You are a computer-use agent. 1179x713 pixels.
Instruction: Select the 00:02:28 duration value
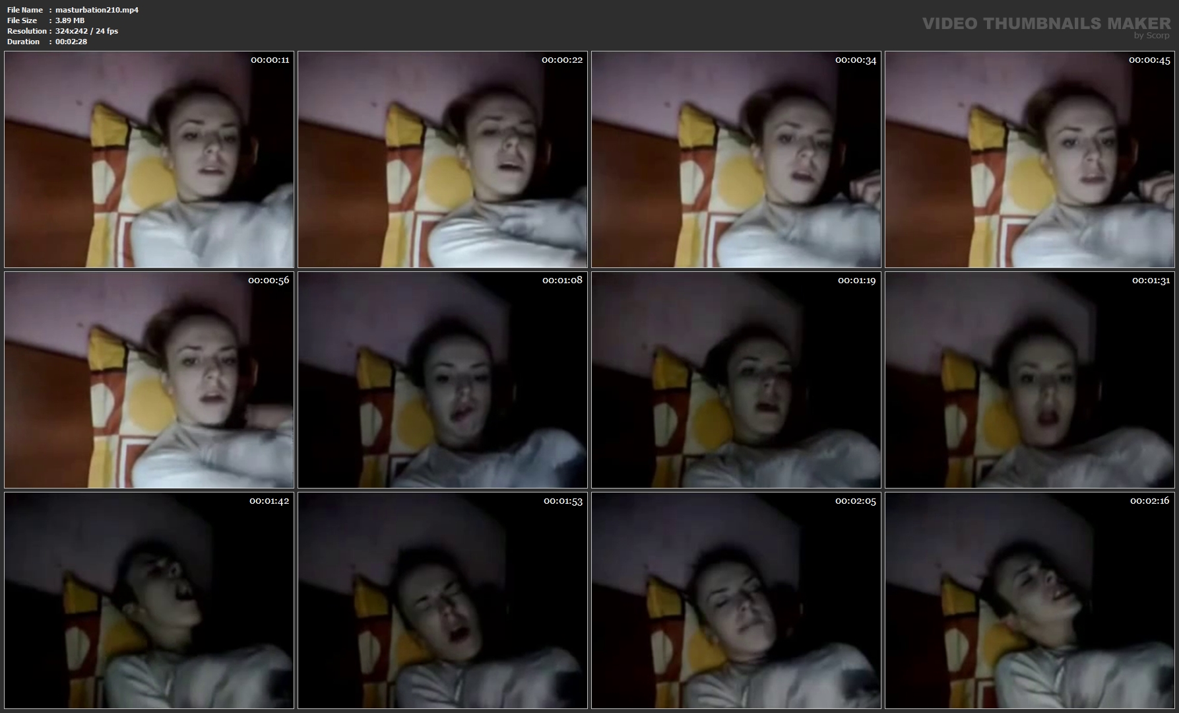pos(71,42)
